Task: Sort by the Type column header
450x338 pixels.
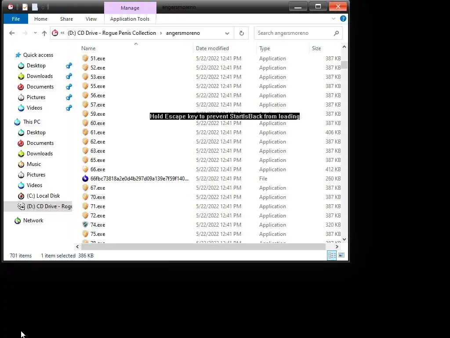Action: [264, 48]
